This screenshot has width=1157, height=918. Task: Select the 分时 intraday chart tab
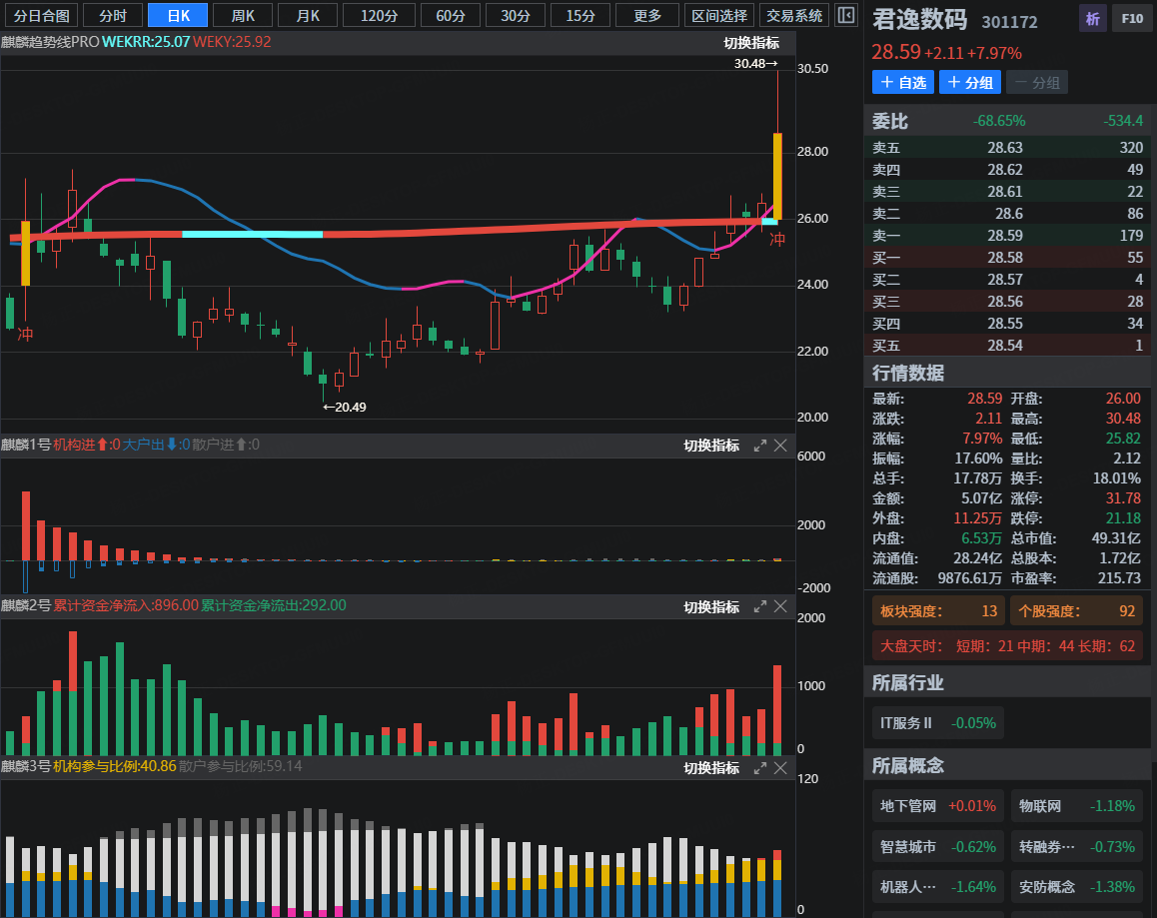(x=112, y=15)
